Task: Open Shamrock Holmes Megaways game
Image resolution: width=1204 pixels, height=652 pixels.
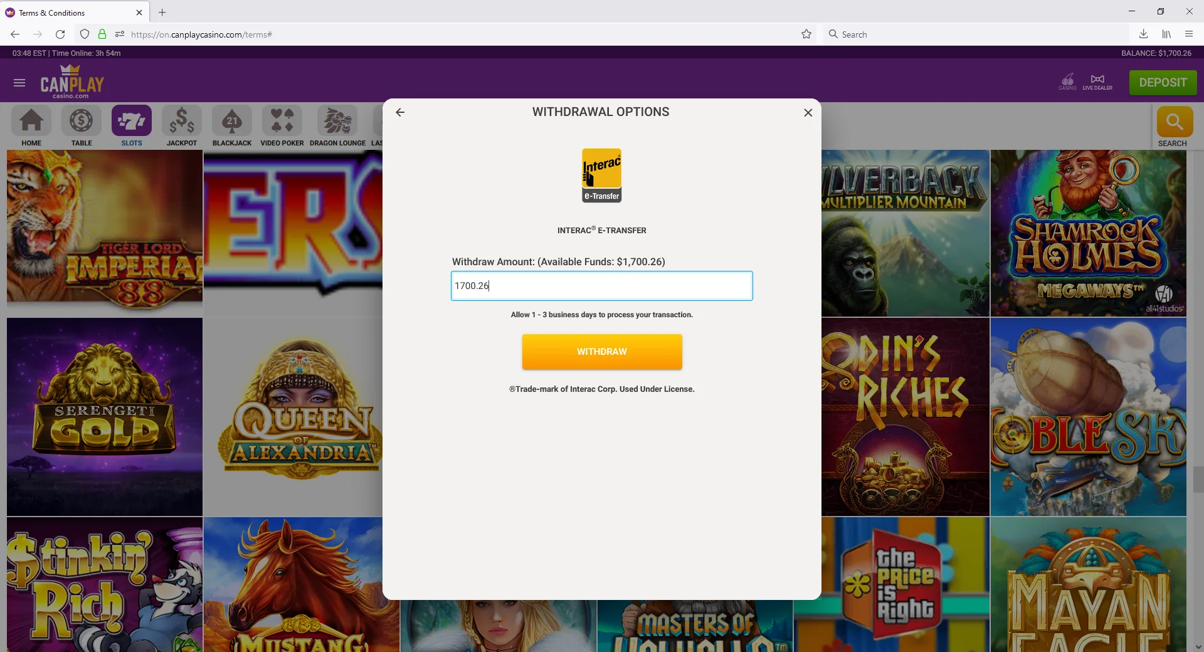Action: (x=1088, y=233)
